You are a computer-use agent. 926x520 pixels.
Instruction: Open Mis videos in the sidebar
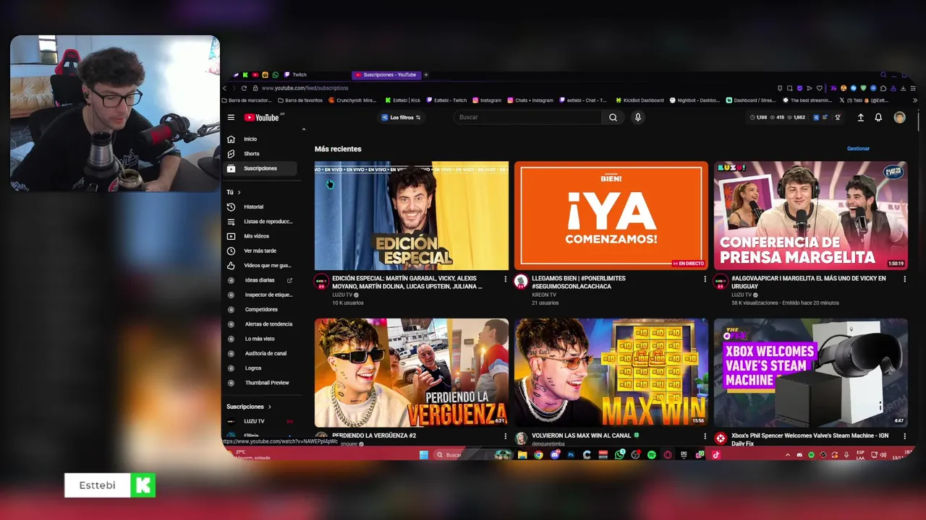click(260, 236)
